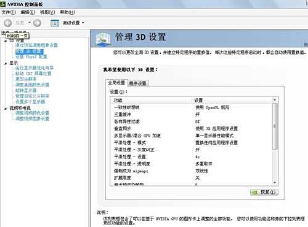This screenshot has width=308, height=227.
Task: Collapse the 视频和电视 tree node
Action: click(6, 109)
